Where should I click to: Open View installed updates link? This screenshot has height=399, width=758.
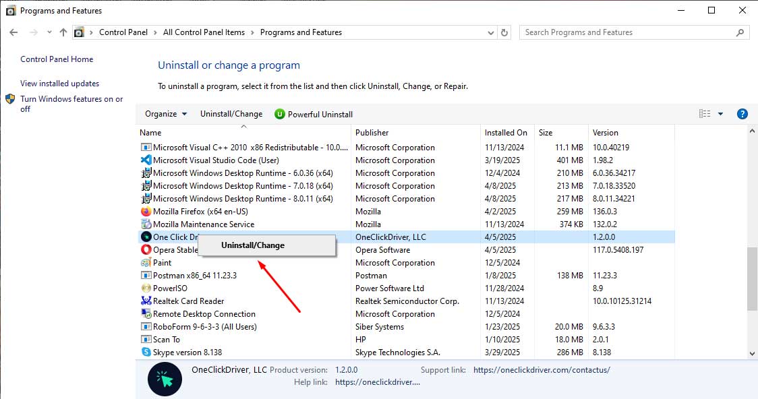point(59,84)
